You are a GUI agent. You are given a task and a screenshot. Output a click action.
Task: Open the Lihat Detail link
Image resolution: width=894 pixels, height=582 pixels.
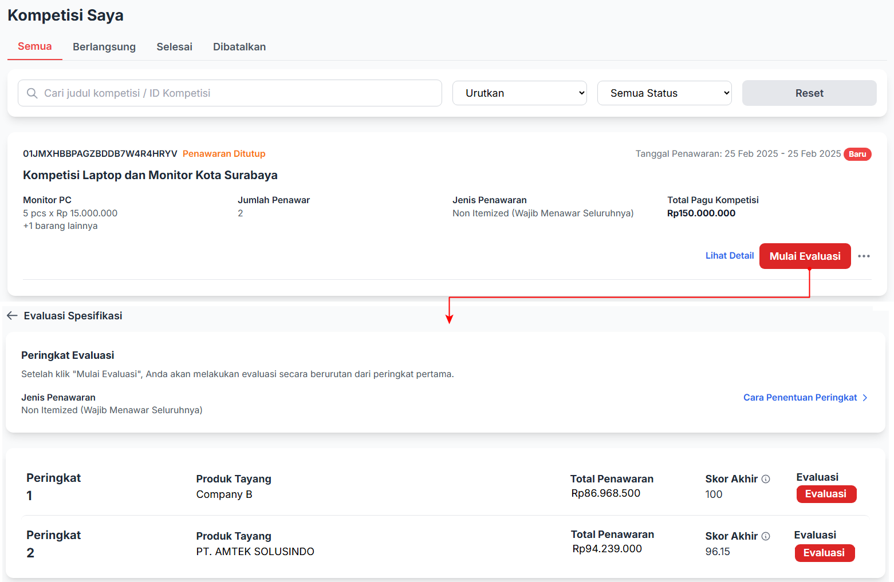(x=729, y=256)
